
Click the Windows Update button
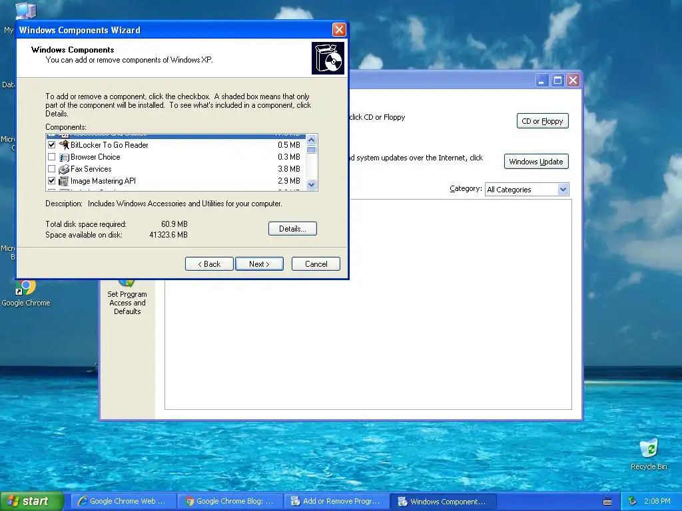pos(536,162)
